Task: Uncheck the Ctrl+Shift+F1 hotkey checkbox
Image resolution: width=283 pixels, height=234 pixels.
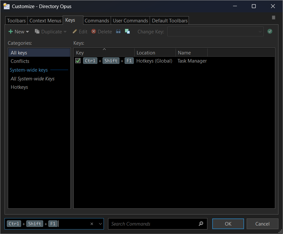Action: coord(78,61)
